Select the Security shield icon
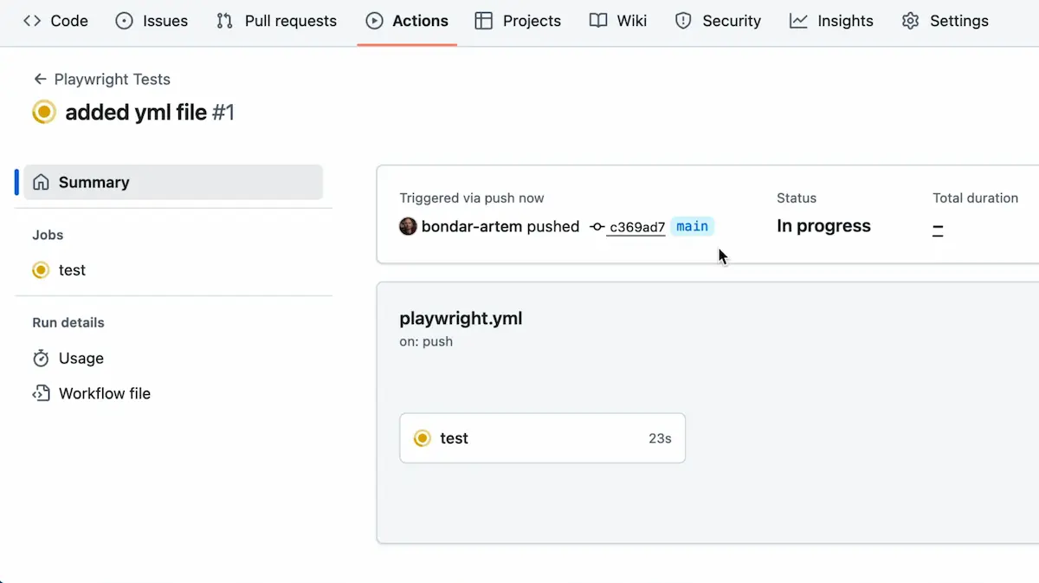Viewport: 1039px width, 583px height. tap(683, 21)
